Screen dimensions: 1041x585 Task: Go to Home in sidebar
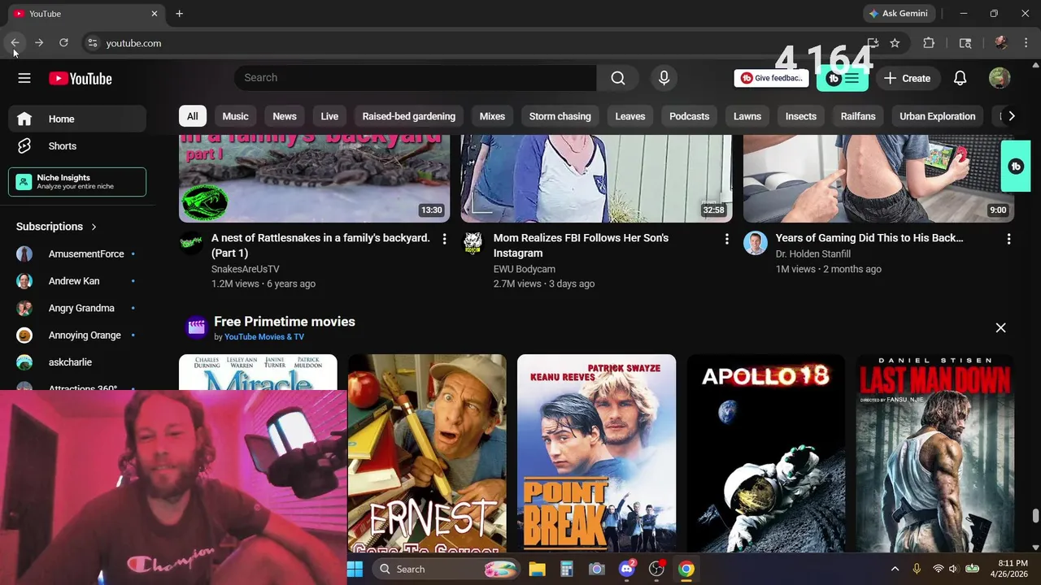coord(77,119)
